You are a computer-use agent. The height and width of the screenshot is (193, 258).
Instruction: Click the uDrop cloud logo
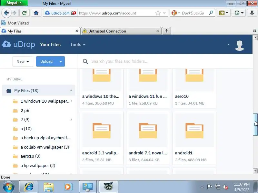click(x=19, y=44)
